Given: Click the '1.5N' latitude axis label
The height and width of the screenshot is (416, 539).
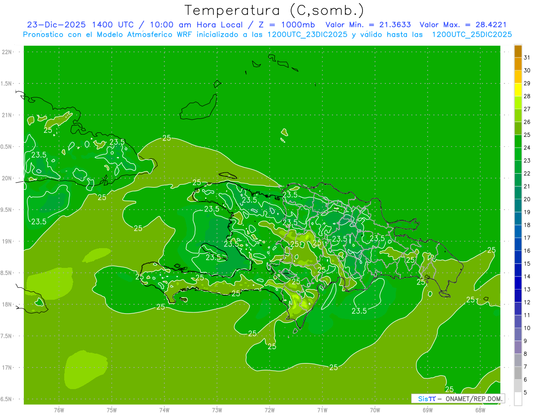Looking at the screenshot, I should pyautogui.click(x=7, y=83).
